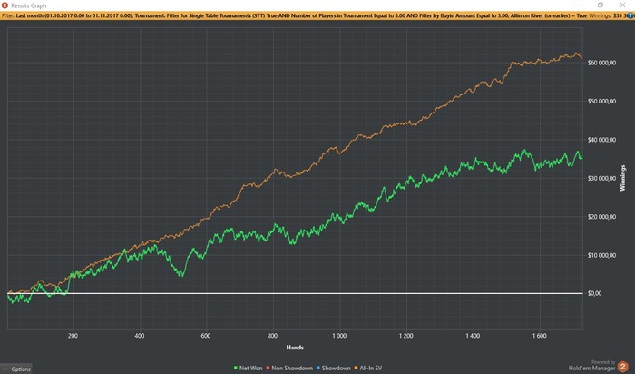
Task: Toggle the All-In EV legend series
Action: 368,368
